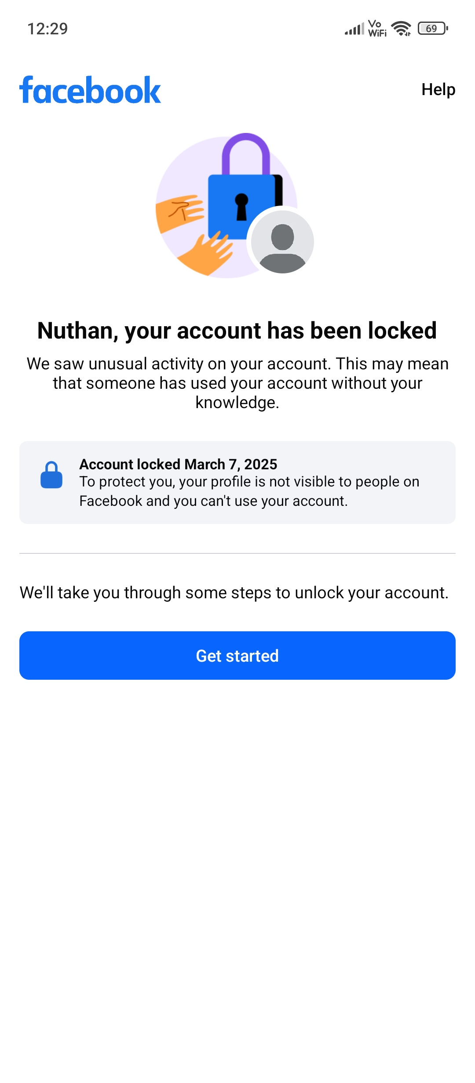This screenshot has height=1083, width=475.
Task: Click the "To protect you" description text
Action: (249, 491)
